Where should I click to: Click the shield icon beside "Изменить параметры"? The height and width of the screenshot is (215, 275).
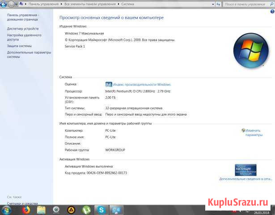pos(243,130)
